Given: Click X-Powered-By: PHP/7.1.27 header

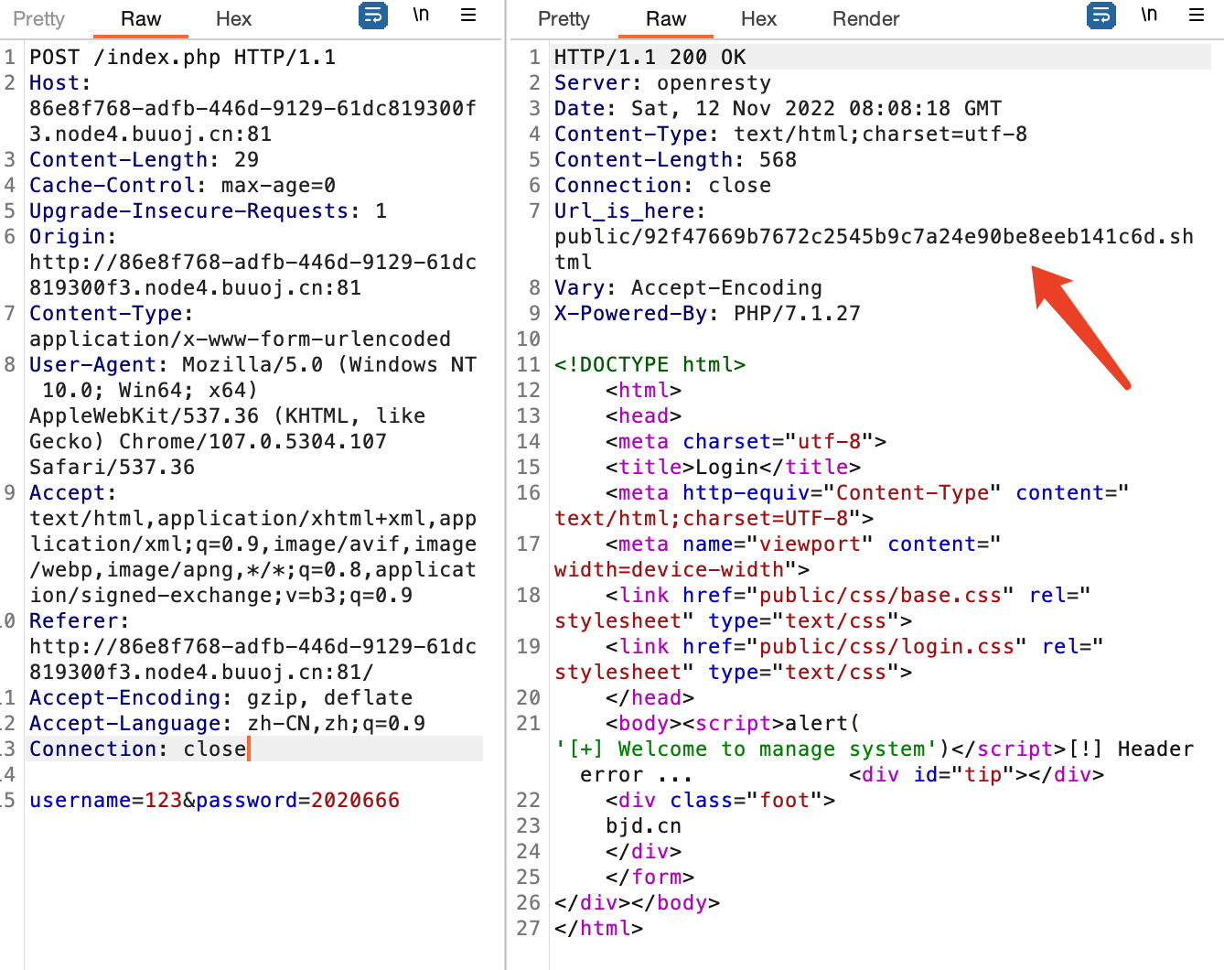Looking at the screenshot, I should click(x=708, y=313).
